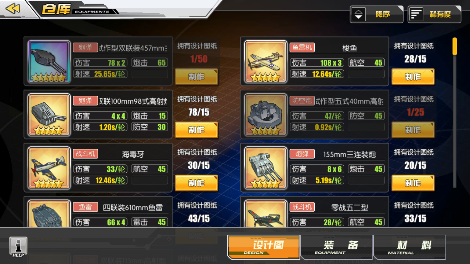Switch to the 材料 Material tab
The width and height of the screenshot is (470, 264).
tap(409, 247)
